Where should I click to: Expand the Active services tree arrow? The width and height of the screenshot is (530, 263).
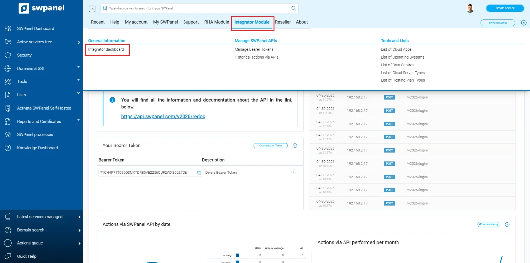79,42
